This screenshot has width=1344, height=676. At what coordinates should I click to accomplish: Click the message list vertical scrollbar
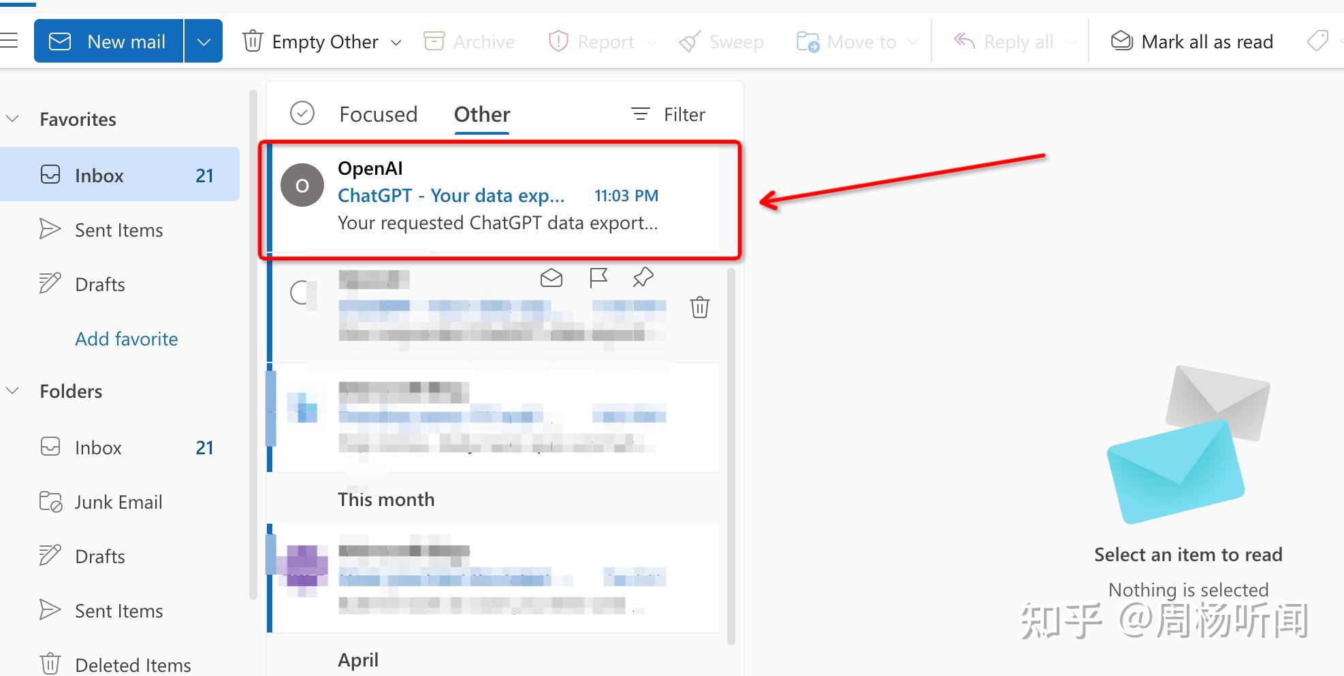(731, 456)
